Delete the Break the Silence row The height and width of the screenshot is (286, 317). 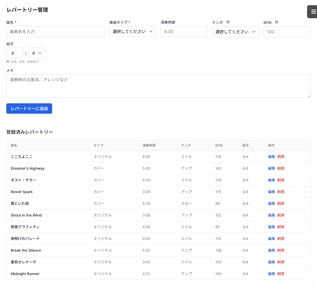[281, 250]
